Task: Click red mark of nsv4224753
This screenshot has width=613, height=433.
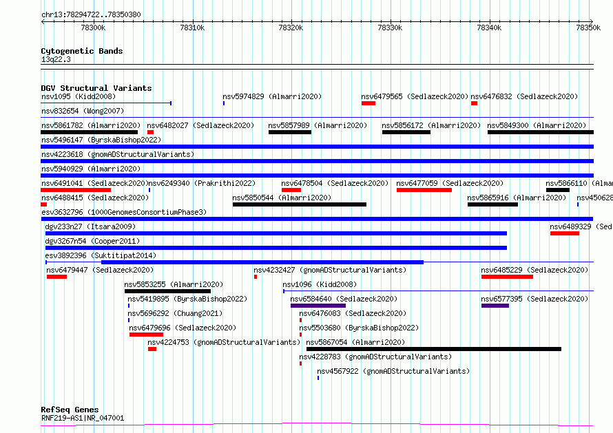Action: [152, 349]
